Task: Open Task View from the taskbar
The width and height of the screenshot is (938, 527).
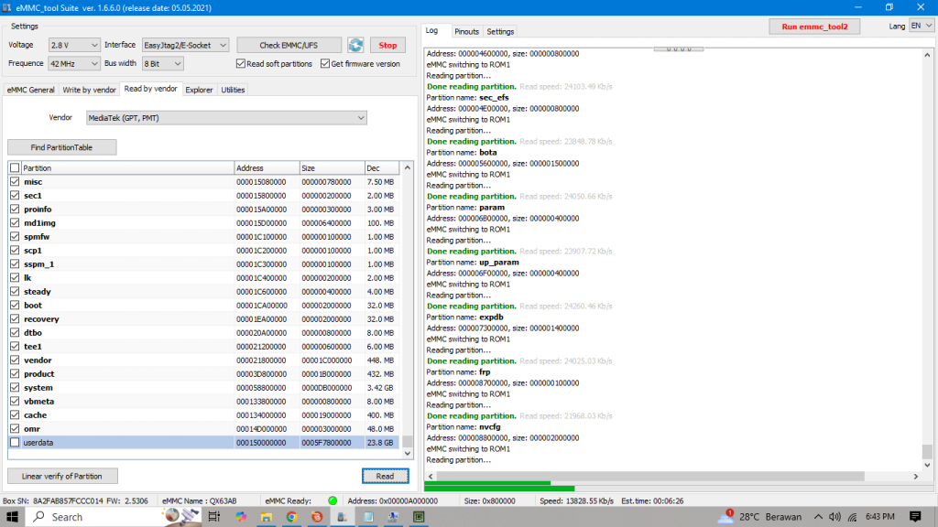Action: tap(215, 516)
